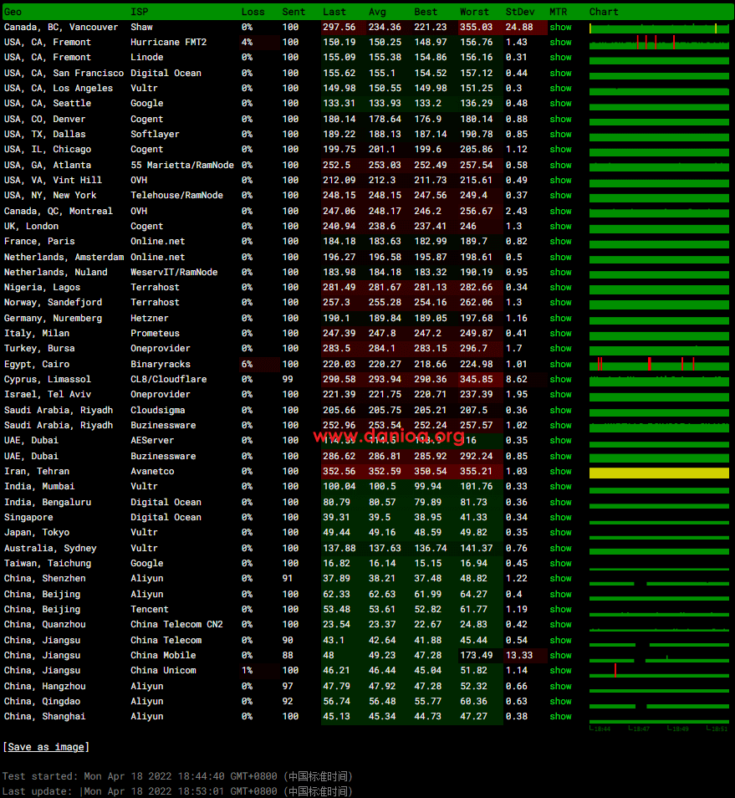
Task: Click the Worst column header
Action: tap(474, 12)
